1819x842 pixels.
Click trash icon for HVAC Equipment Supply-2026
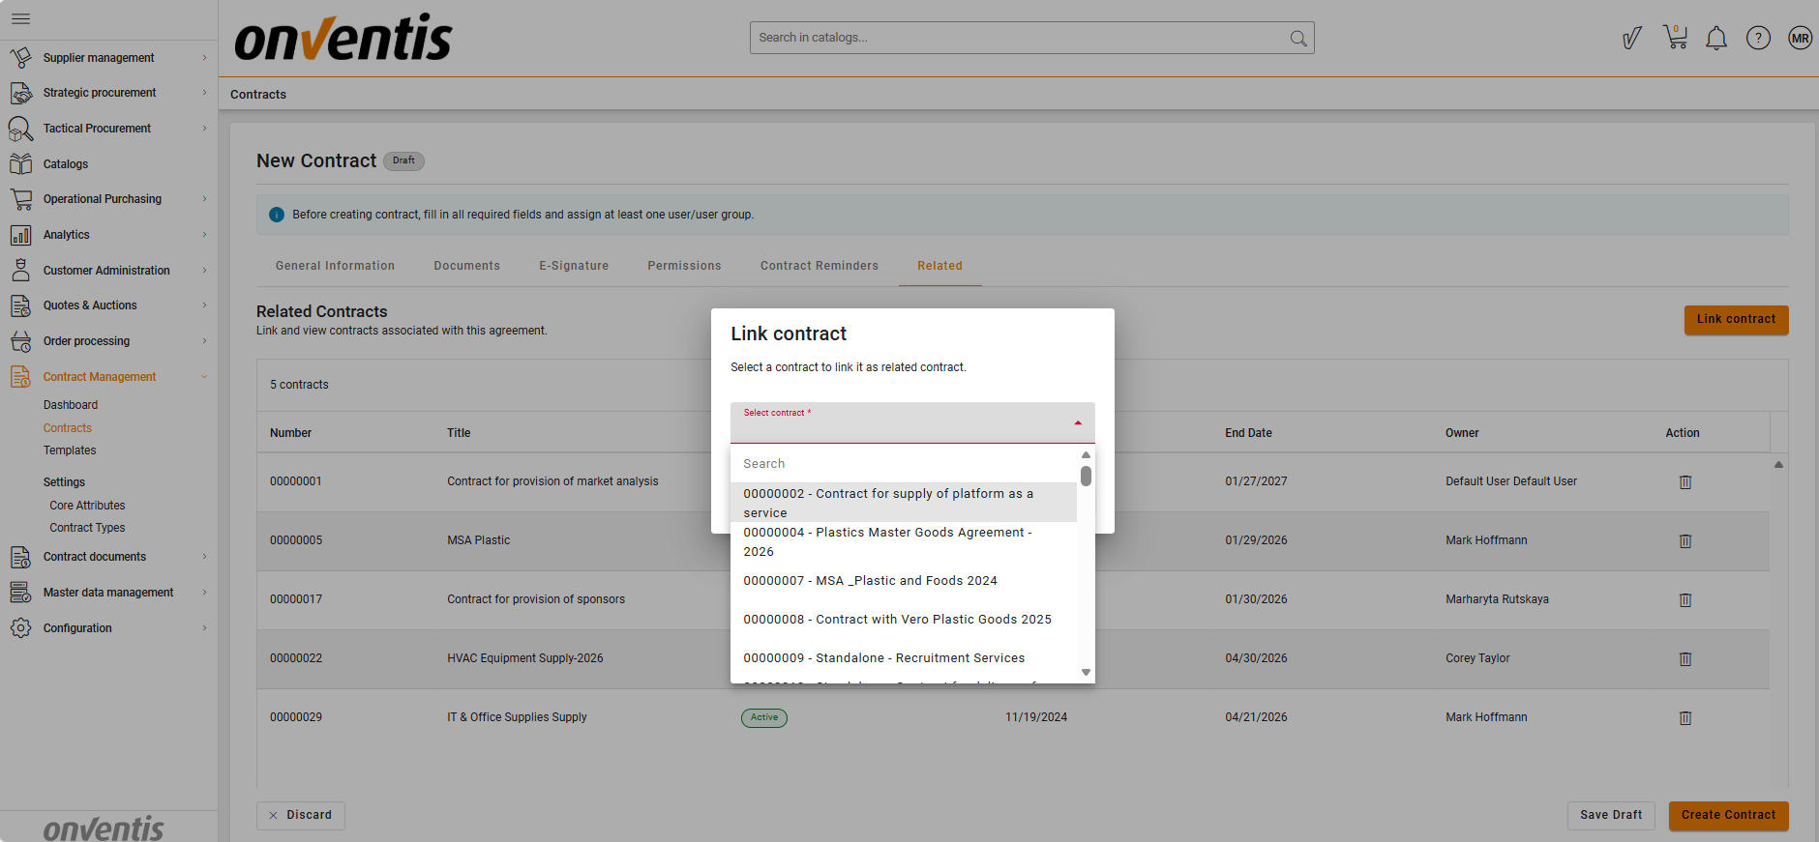click(1685, 658)
